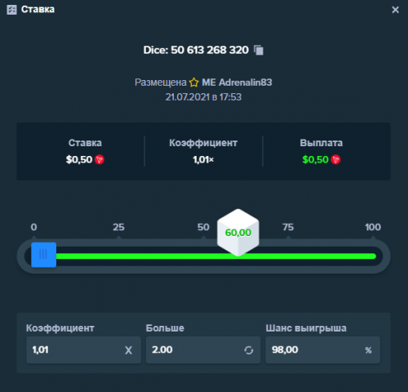
Task: Click the 75 marker on the slider scale
Action: 288,227
